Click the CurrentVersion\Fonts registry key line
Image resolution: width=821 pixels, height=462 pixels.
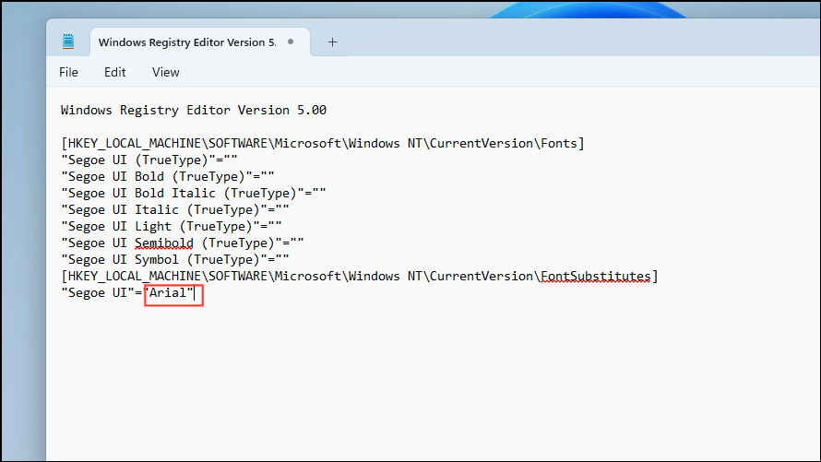tap(323, 143)
